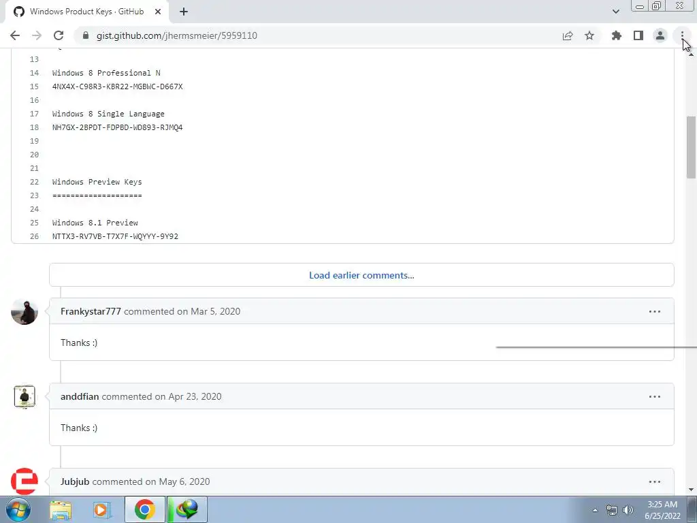The width and height of the screenshot is (697, 523).
Task: Open Windows Explorer from the taskbar
Action: (61, 509)
